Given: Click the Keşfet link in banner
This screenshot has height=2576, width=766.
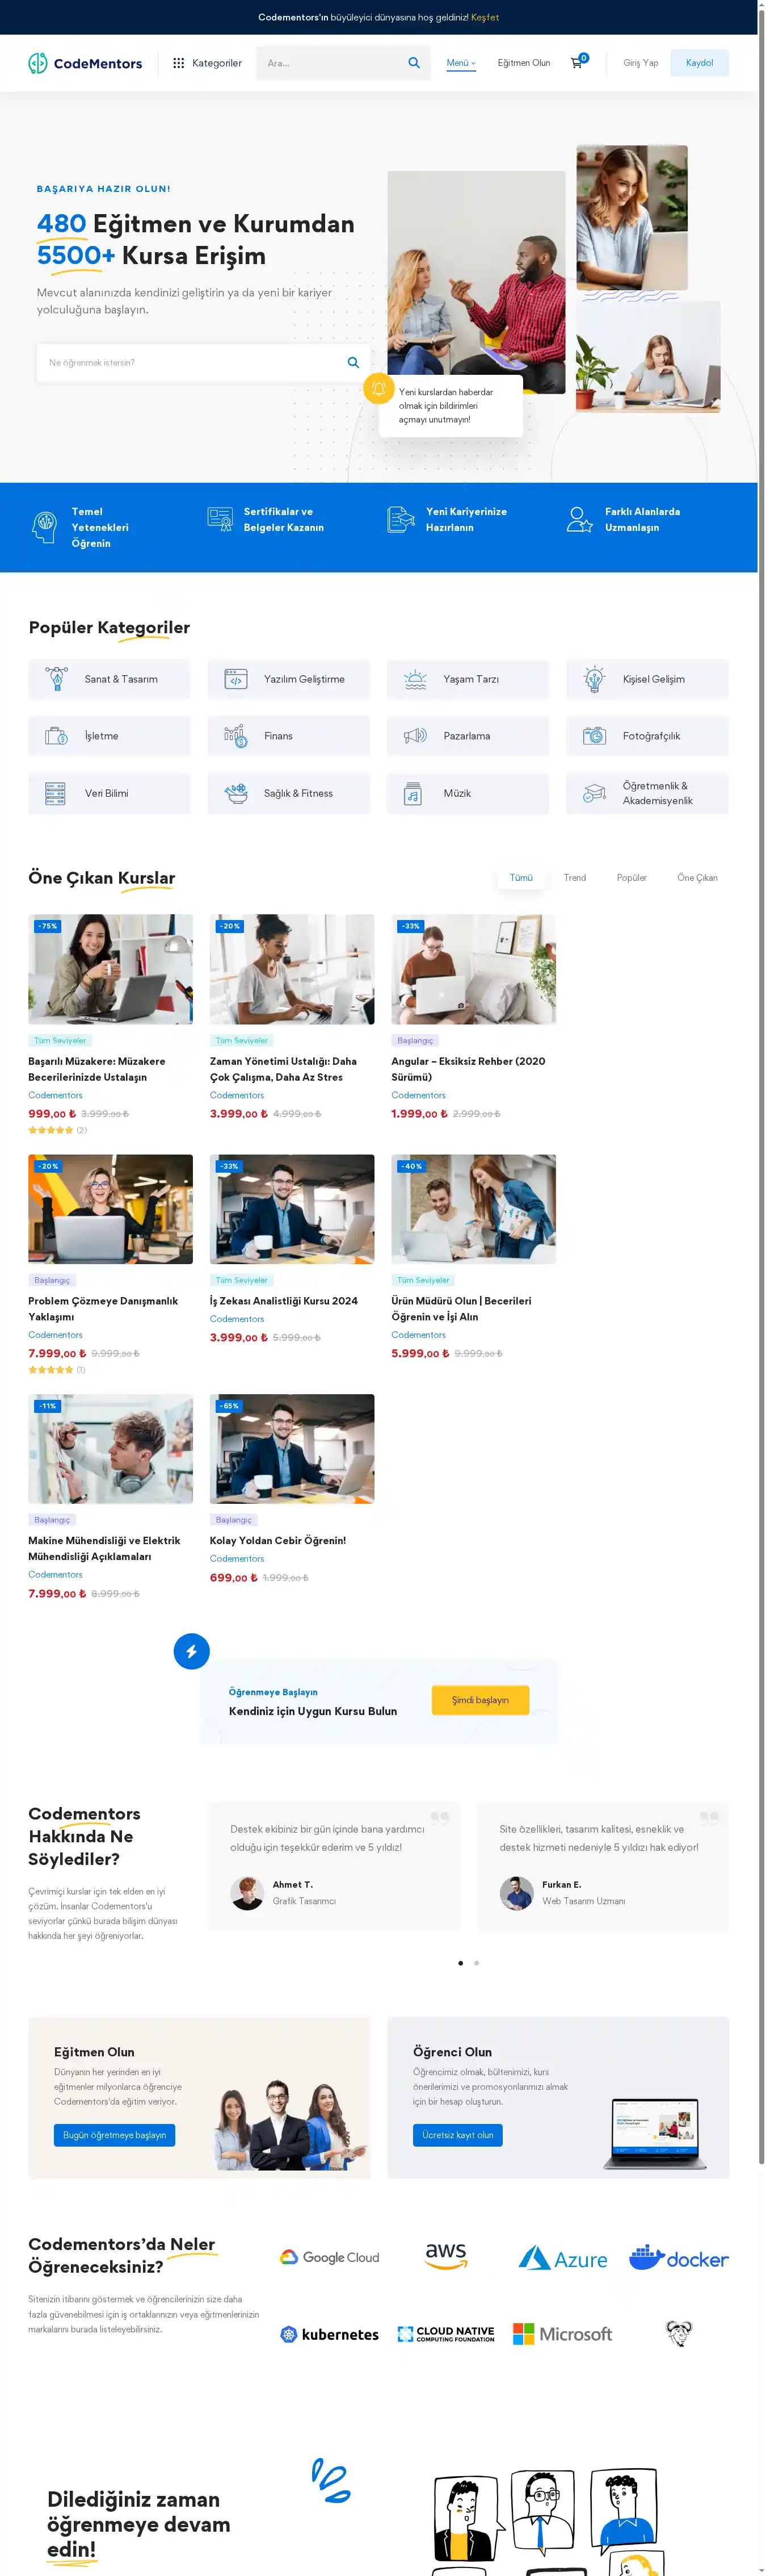Looking at the screenshot, I should tap(485, 17).
